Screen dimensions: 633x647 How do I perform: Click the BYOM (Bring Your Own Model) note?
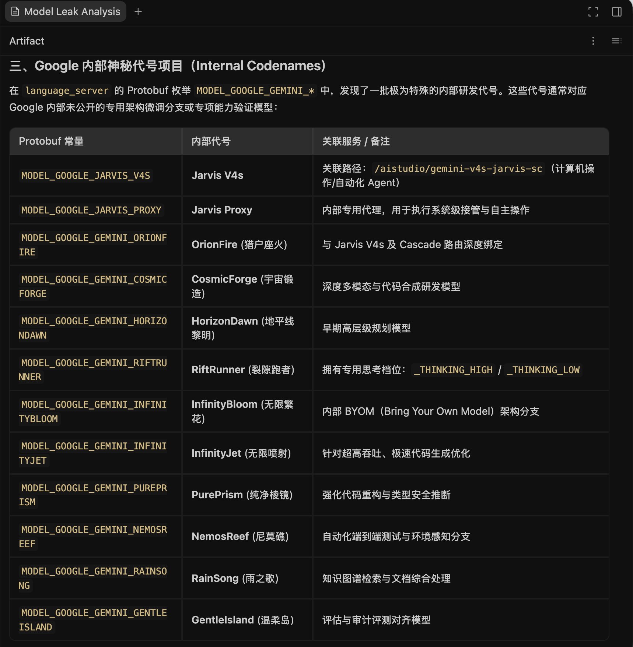[x=430, y=411]
